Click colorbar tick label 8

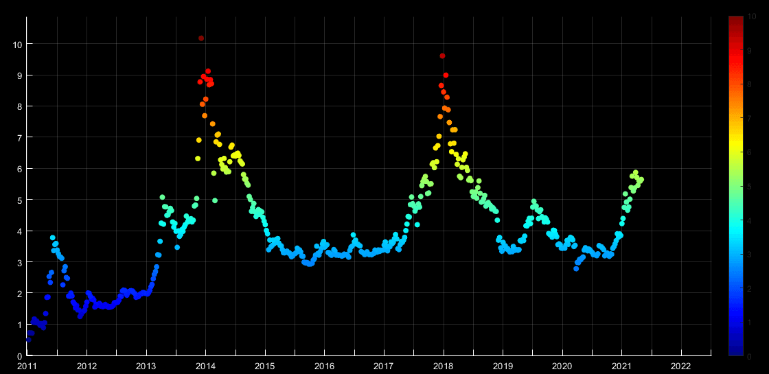click(749, 84)
